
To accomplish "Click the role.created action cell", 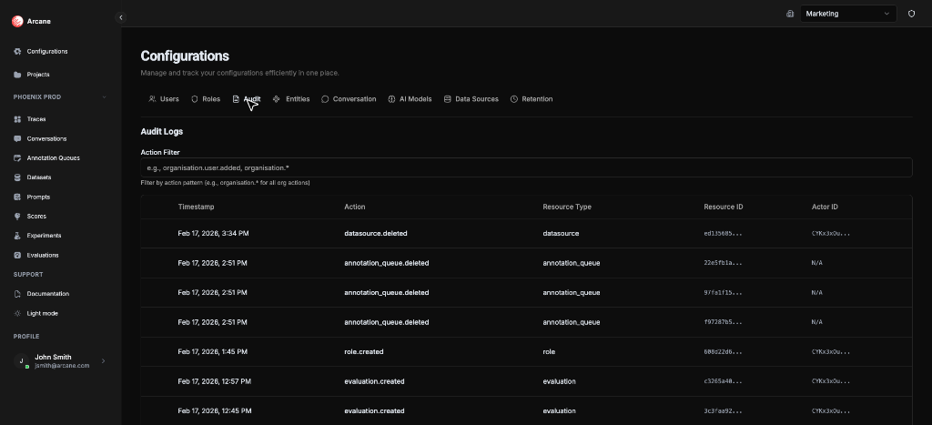I will (x=364, y=352).
